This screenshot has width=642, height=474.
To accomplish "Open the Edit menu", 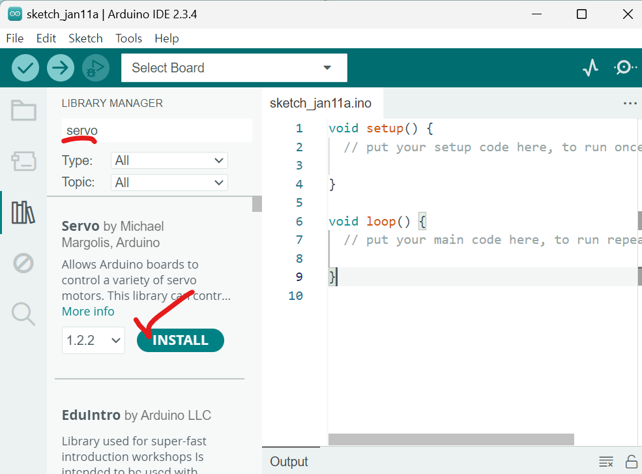I will click(46, 38).
